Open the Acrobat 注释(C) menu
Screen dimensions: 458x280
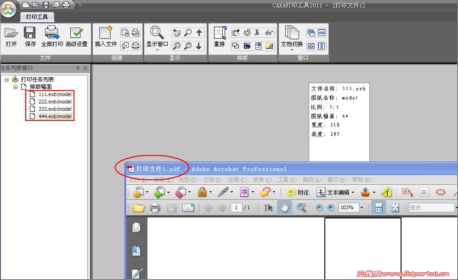(x=237, y=179)
